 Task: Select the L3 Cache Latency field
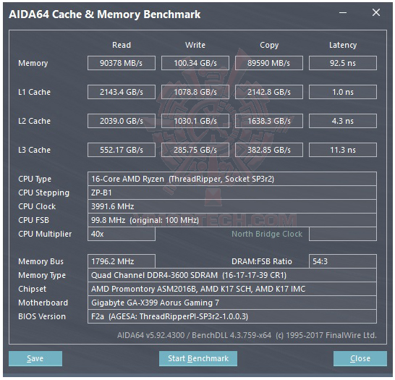[343, 150]
